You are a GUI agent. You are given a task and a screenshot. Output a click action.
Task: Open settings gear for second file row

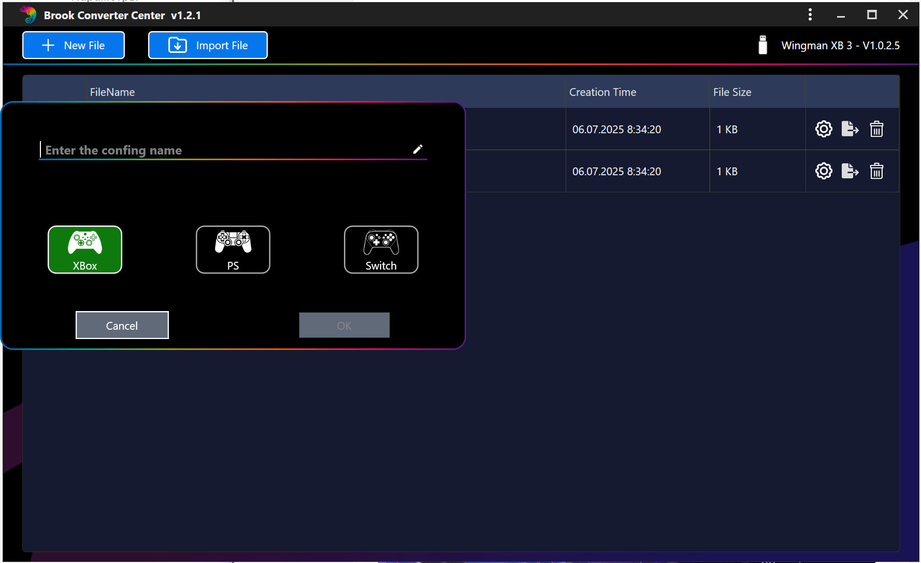pos(824,171)
